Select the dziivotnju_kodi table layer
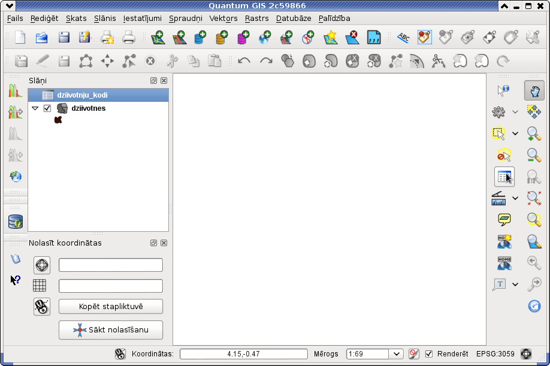Screen dimensions: 550x366 (x=98, y=95)
